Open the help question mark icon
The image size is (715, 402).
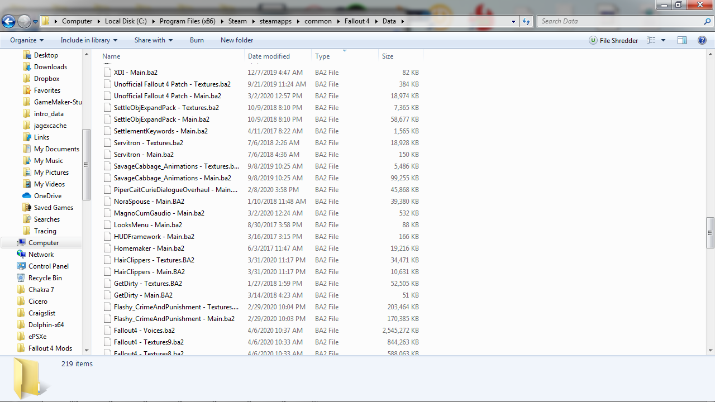[702, 40]
